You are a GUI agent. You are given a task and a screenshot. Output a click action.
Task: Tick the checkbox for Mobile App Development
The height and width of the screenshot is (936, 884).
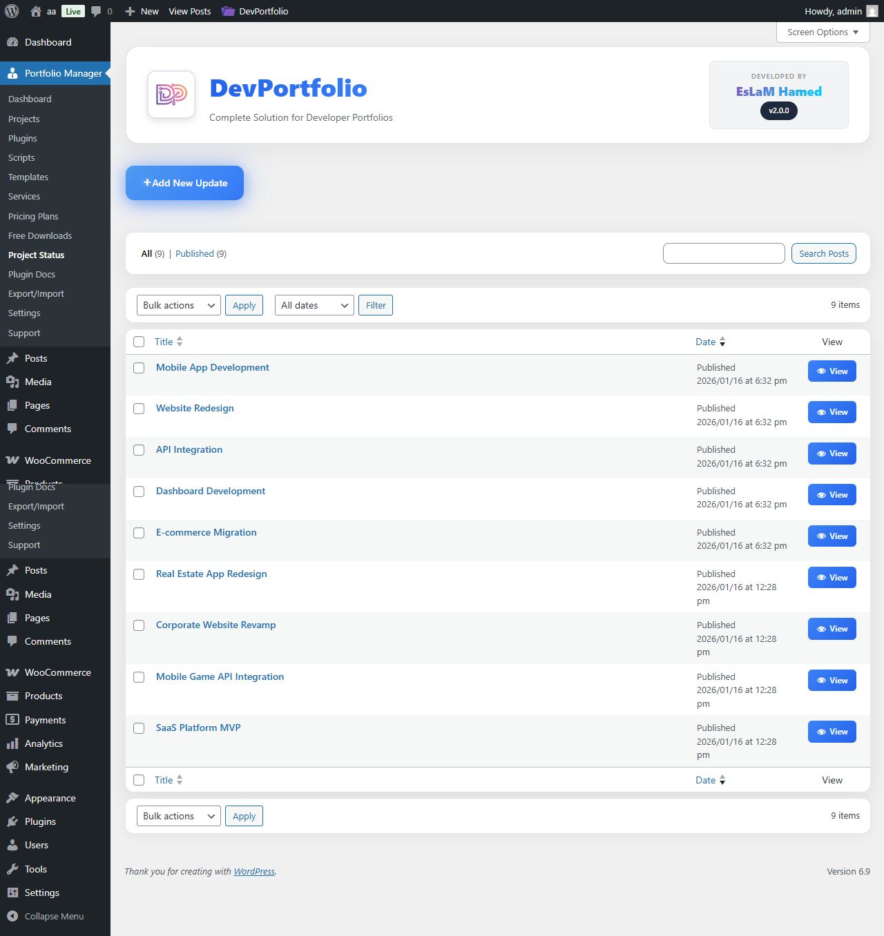139,368
